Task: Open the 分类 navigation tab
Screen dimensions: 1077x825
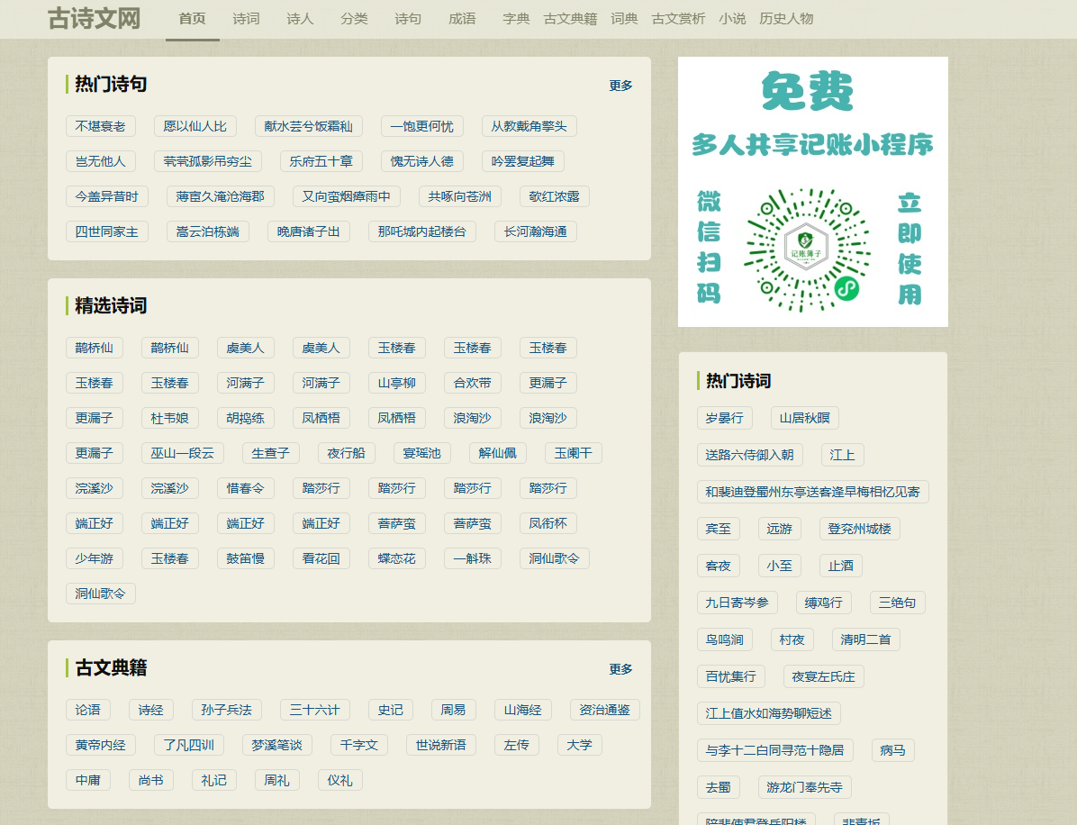Action: tap(355, 19)
